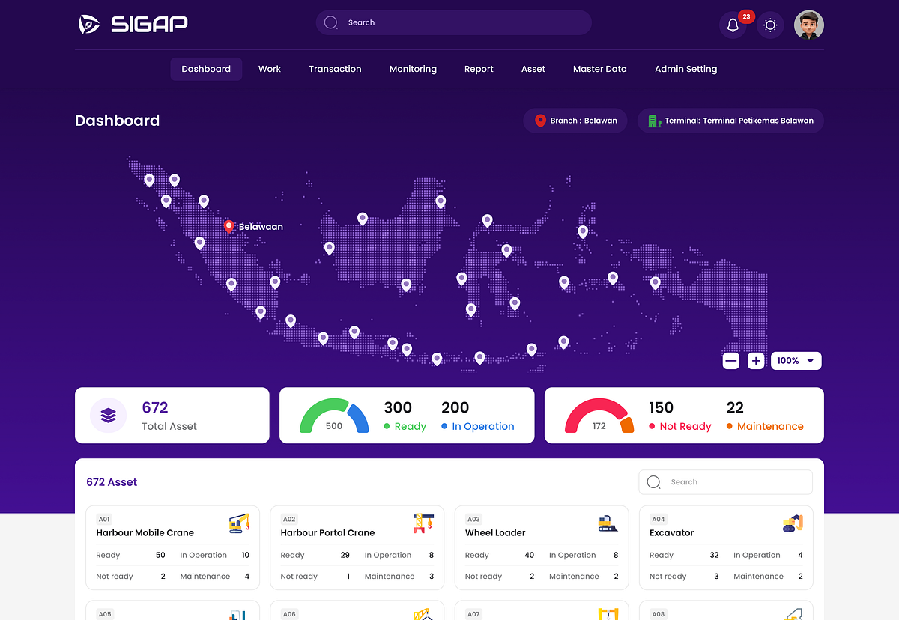Screen dimensions: 899x620
Task: Click the A05 asset card tag
Action: click(x=104, y=614)
